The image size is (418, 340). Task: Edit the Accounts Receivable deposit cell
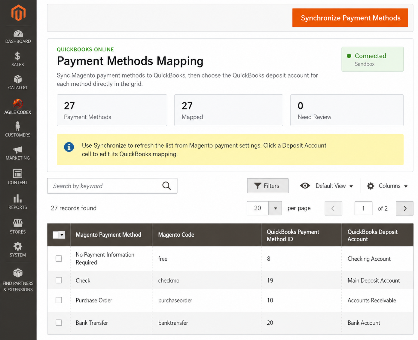[x=377, y=300]
